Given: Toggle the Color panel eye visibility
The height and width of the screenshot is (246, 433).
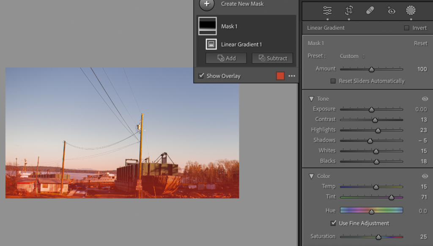Looking at the screenshot, I should [x=425, y=176].
